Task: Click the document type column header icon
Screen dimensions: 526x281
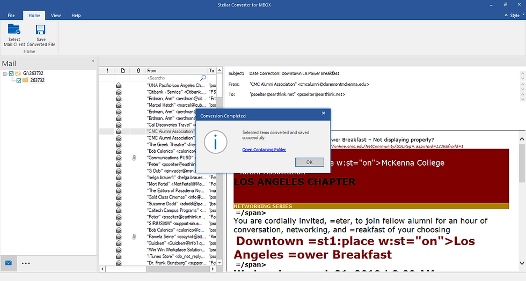Action: coord(123,70)
